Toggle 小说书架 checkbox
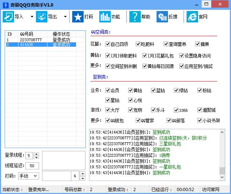The height and width of the screenshot is (194, 231). (x=199, y=121)
